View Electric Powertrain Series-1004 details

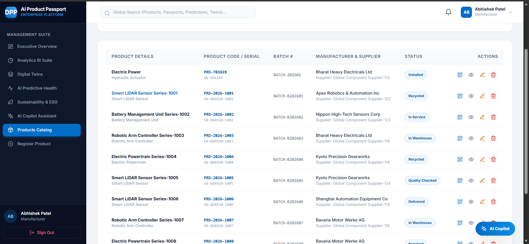(x=471, y=159)
